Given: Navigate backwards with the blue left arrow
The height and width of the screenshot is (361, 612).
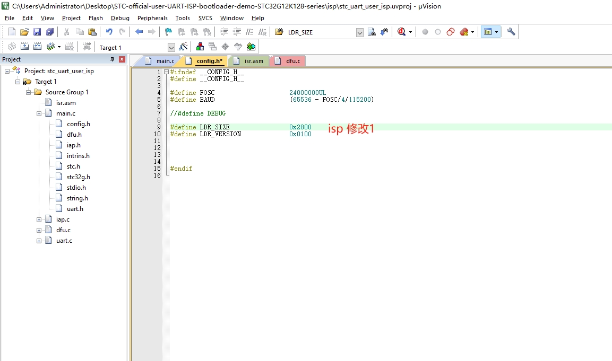Looking at the screenshot, I should [139, 32].
